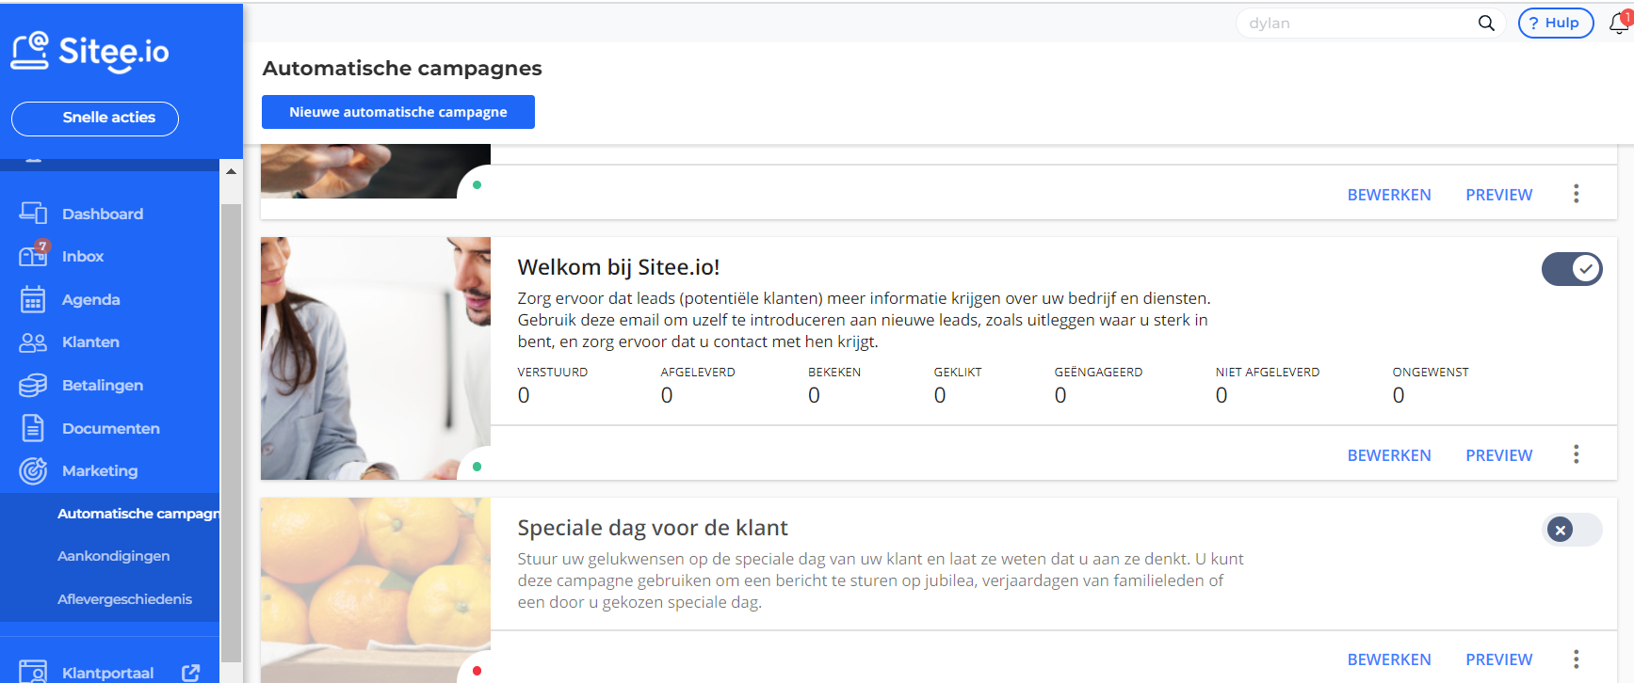Expand the Marketing menu item
This screenshot has width=1634, height=683.
click(100, 470)
